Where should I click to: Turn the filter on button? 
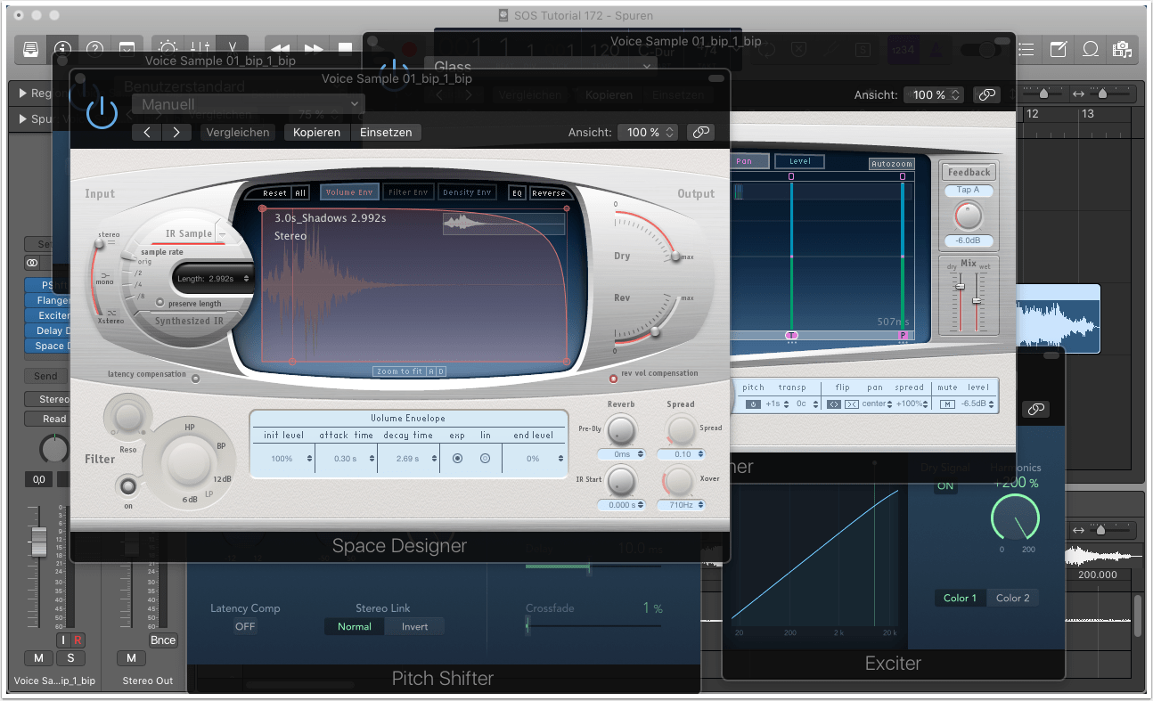(128, 486)
